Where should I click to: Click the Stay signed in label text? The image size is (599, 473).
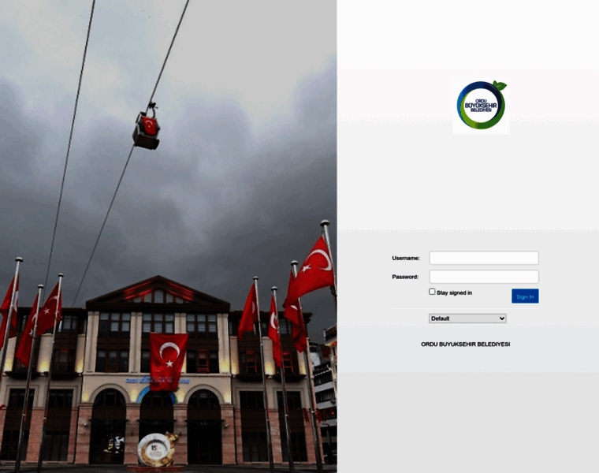pyautogui.click(x=454, y=292)
